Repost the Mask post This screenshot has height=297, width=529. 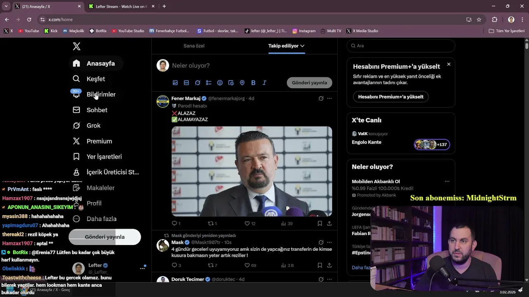[x=210, y=265]
